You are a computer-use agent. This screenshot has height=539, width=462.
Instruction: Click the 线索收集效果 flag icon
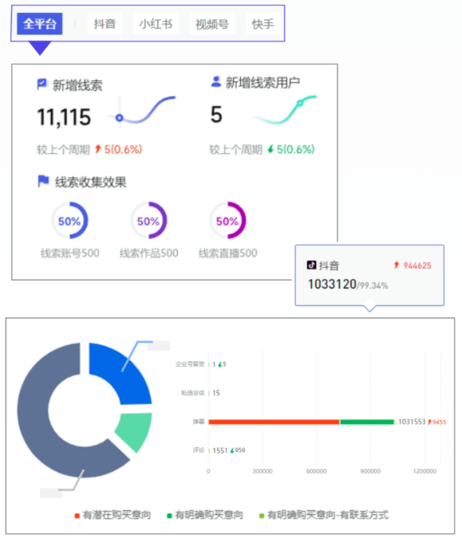[x=43, y=181]
